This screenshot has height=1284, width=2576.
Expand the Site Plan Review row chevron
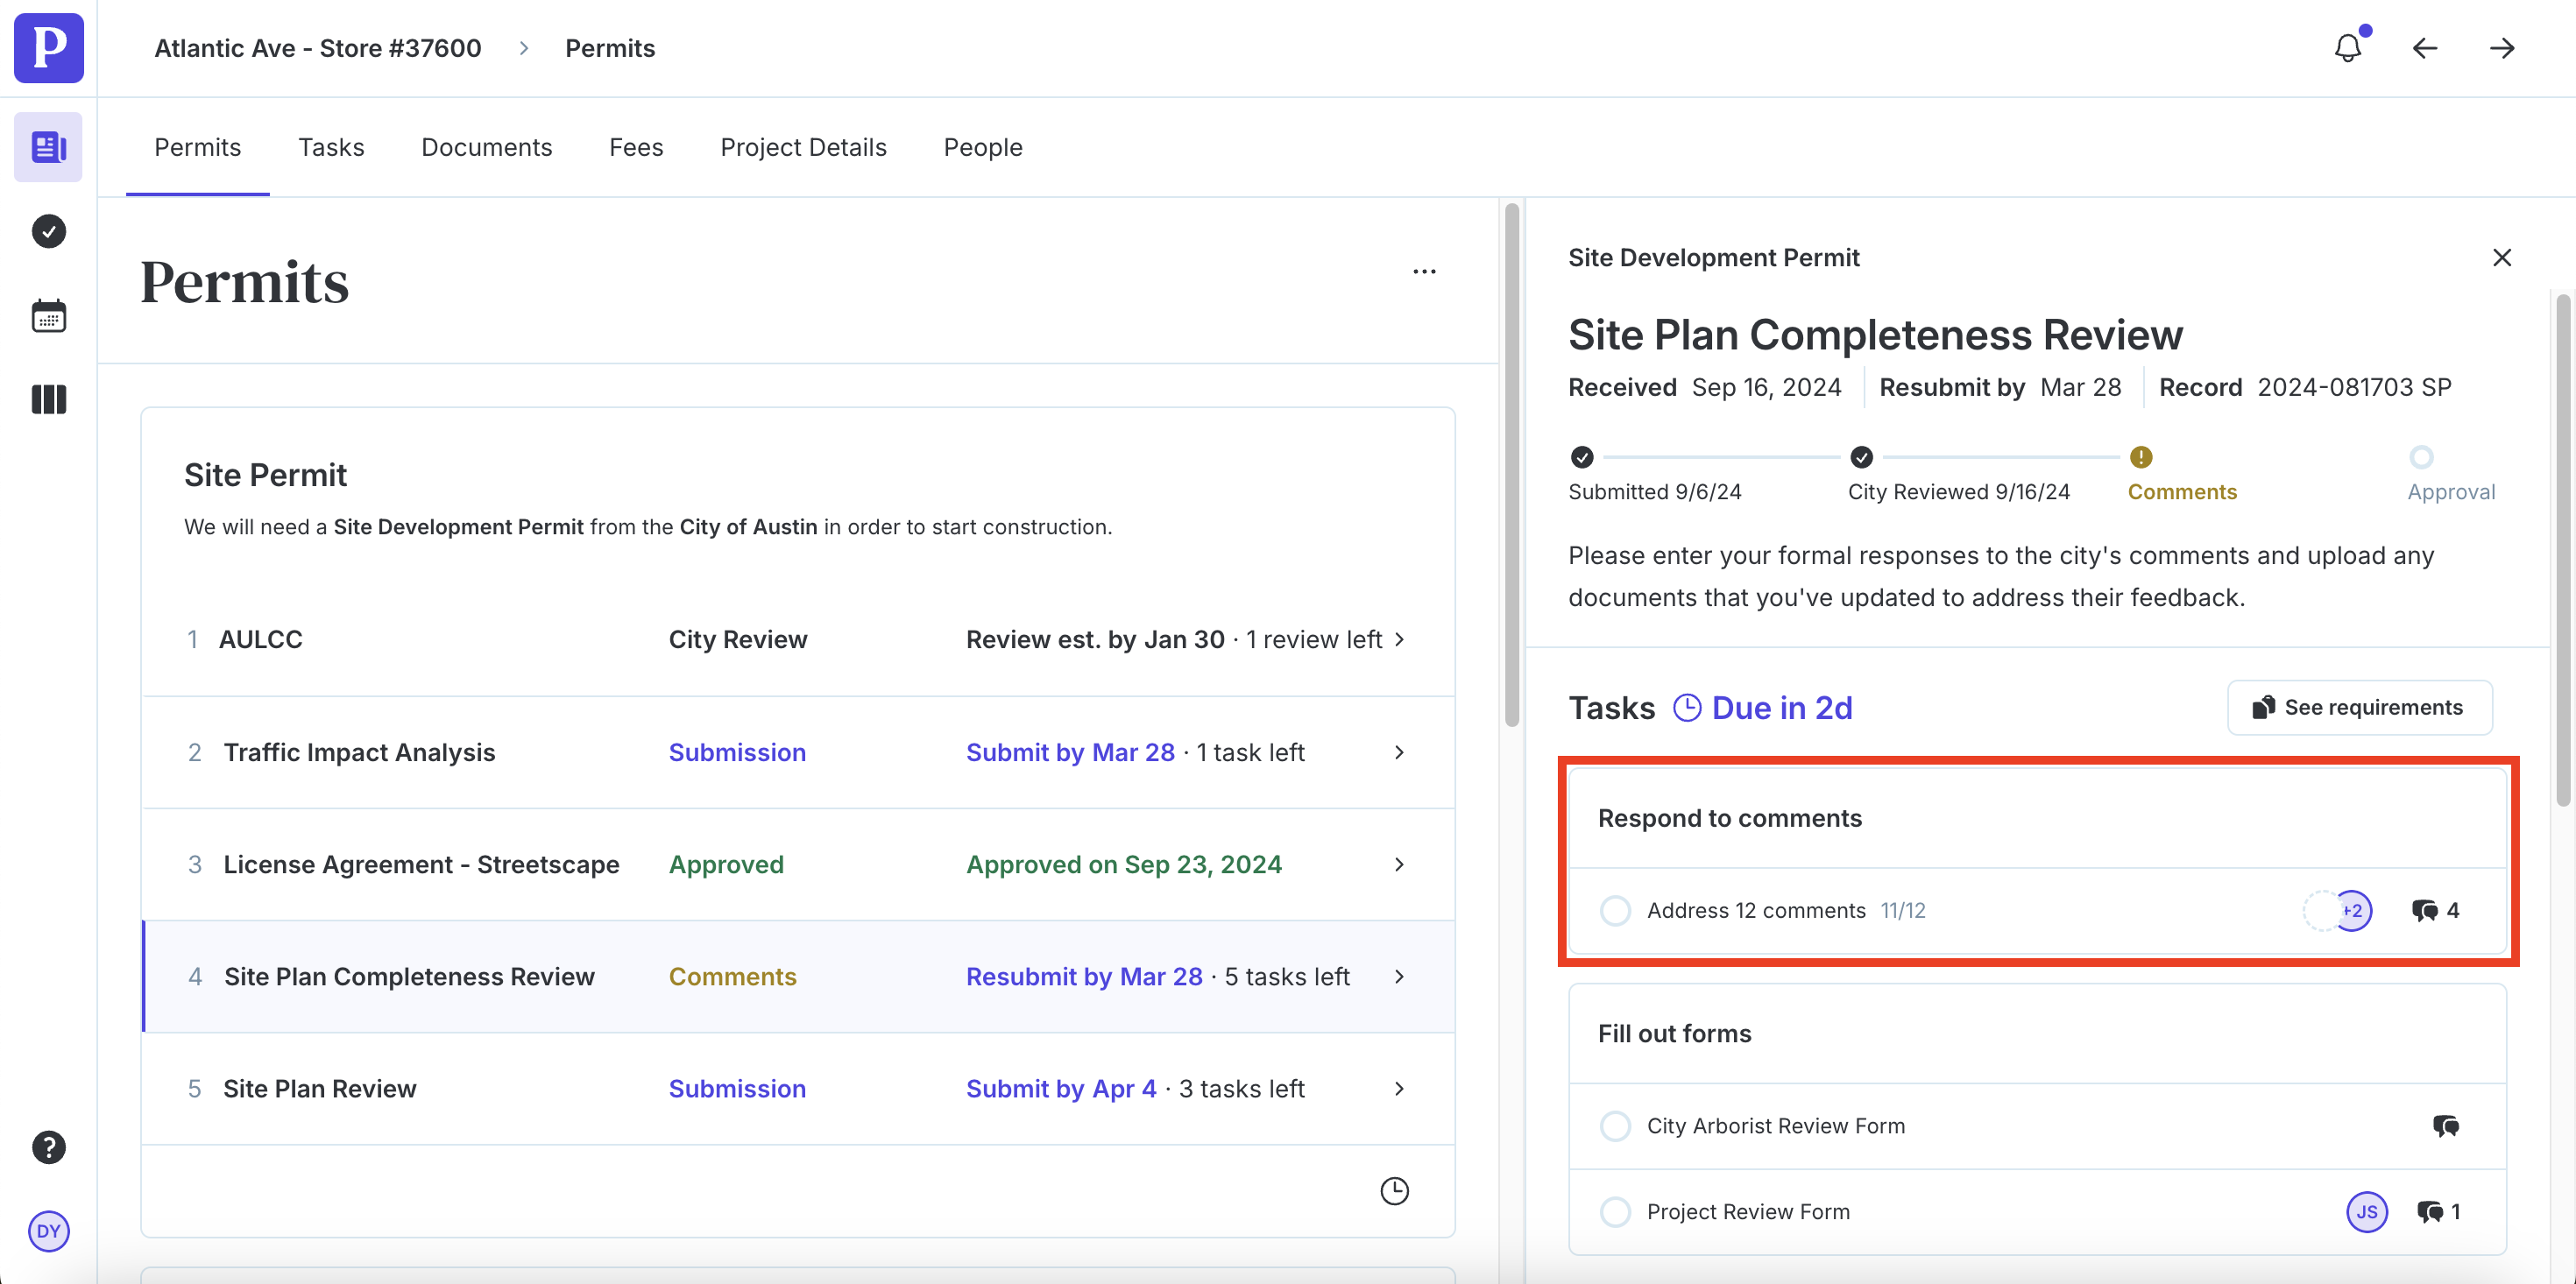click(1399, 1088)
